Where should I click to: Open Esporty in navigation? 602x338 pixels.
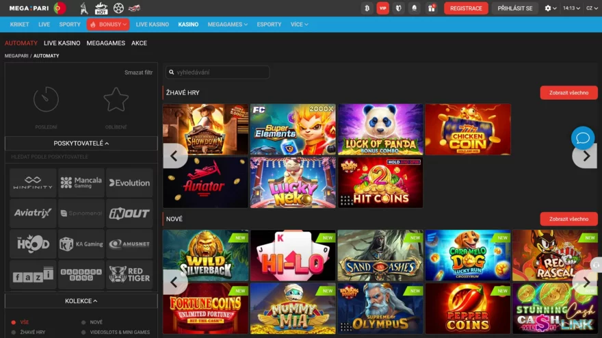coord(269,24)
